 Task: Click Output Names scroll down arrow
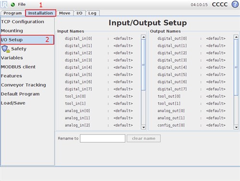[236, 127]
